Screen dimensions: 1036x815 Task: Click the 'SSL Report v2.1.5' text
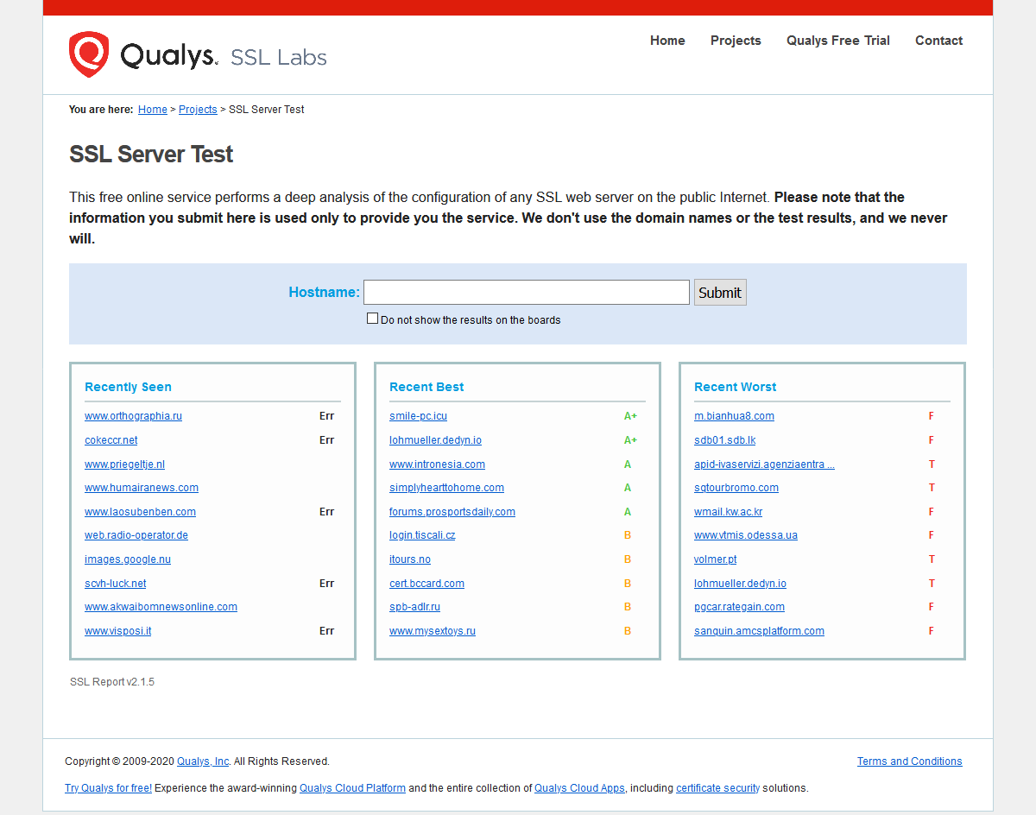pyautogui.click(x=112, y=682)
